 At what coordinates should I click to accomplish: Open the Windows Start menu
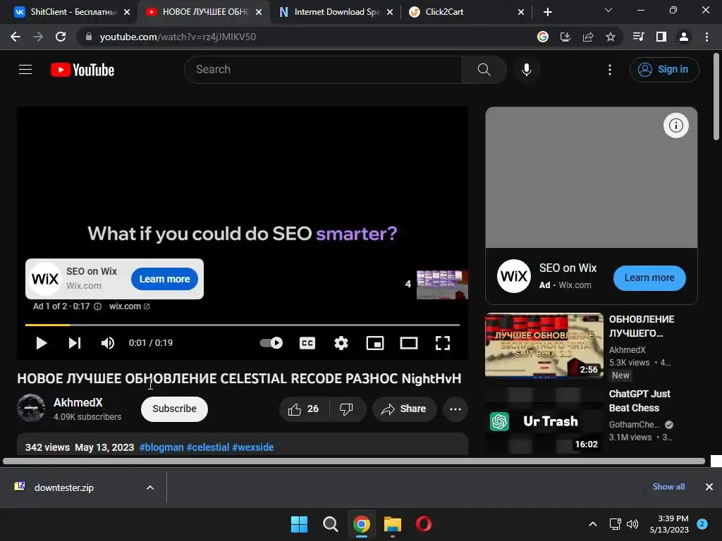299,524
